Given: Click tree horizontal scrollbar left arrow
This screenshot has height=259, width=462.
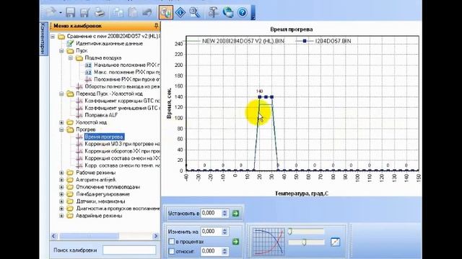Looking at the screenshot, I should 53,236.
